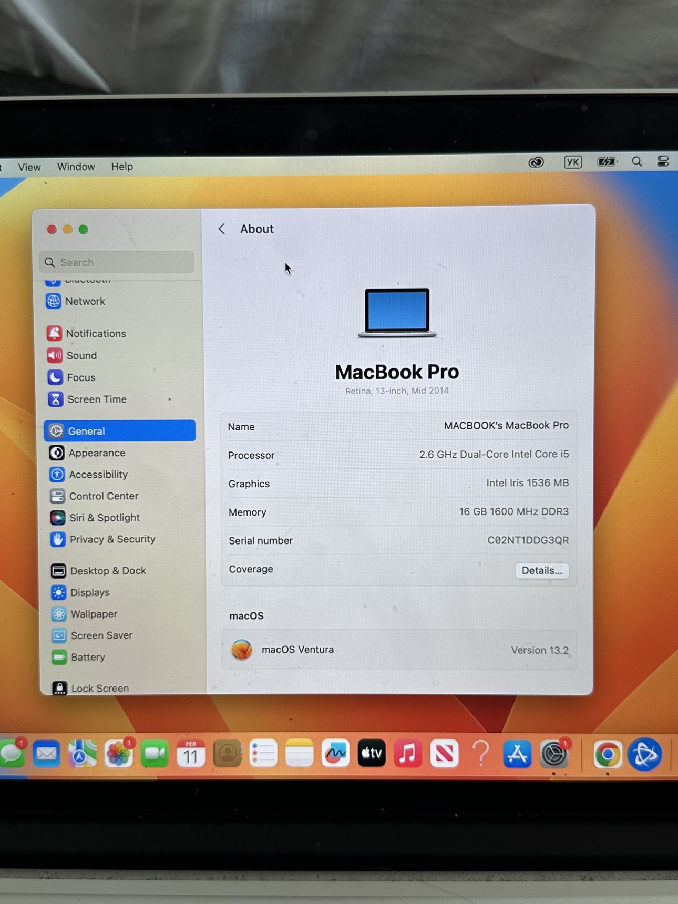Click the blue globe-like app in Dock
The image size is (678, 904).
point(645,755)
